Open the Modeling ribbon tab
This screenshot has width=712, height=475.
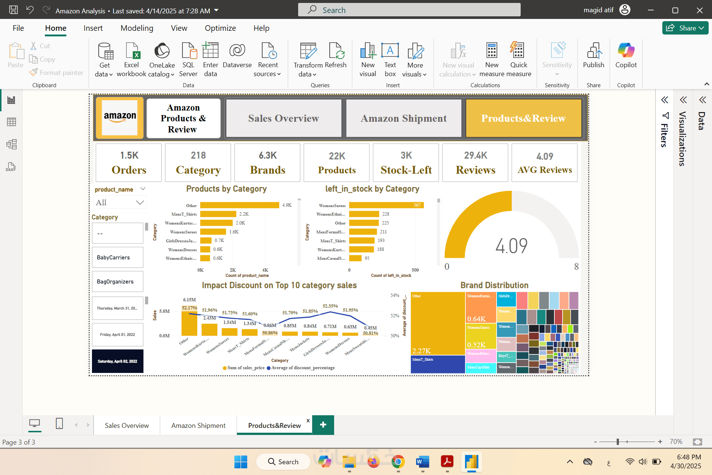click(x=137, y=28)
